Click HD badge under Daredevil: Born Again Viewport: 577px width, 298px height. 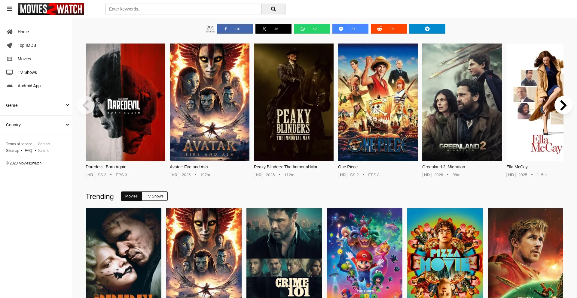[x=90, y=175]
